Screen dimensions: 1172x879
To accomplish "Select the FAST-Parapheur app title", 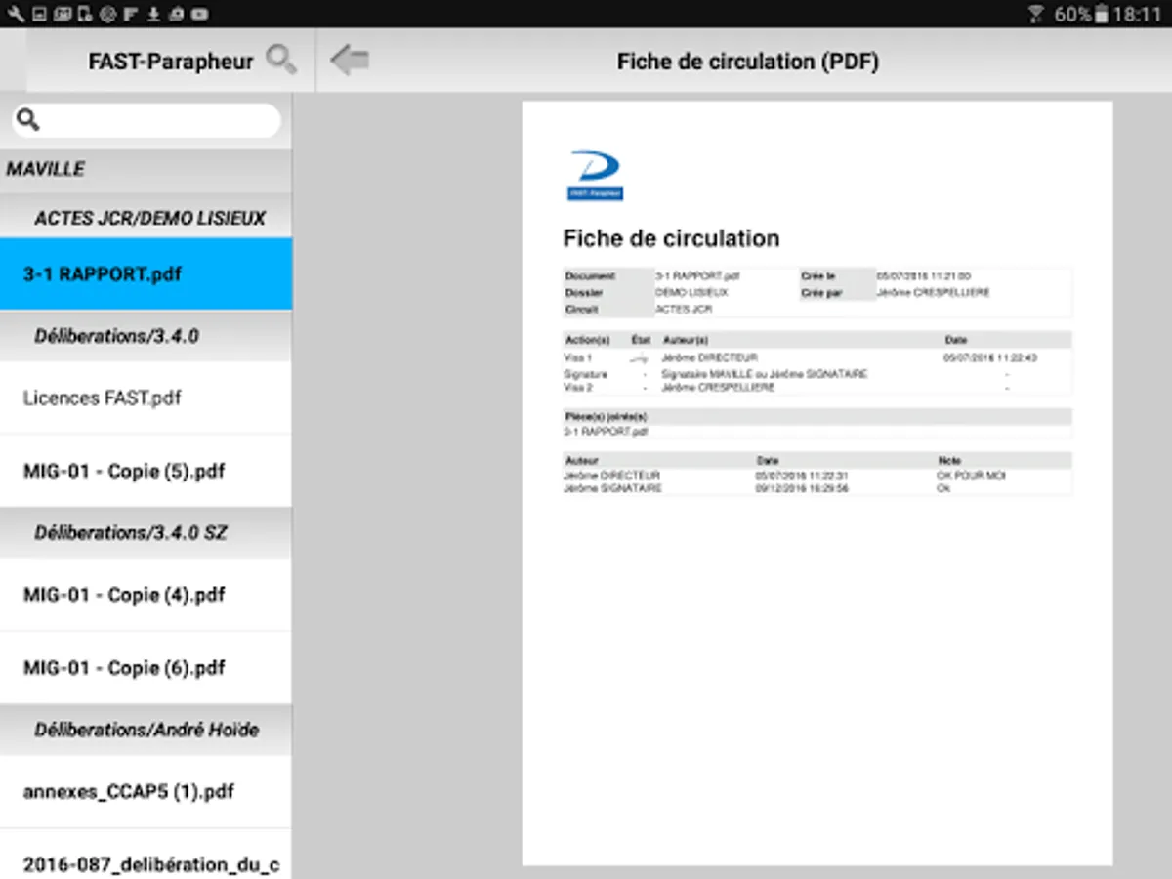I will pyautogui.click(x=171, y=61).
